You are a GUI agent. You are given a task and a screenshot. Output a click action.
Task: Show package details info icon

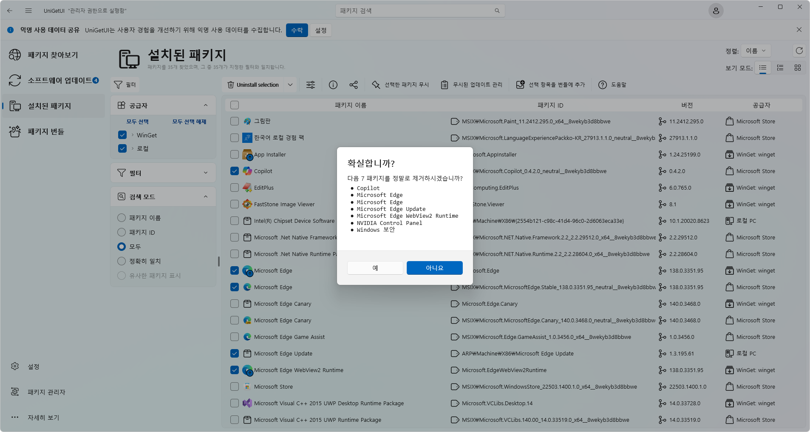[333, 85]
